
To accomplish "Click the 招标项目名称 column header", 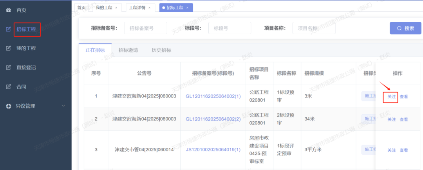I will coord(259,73).
